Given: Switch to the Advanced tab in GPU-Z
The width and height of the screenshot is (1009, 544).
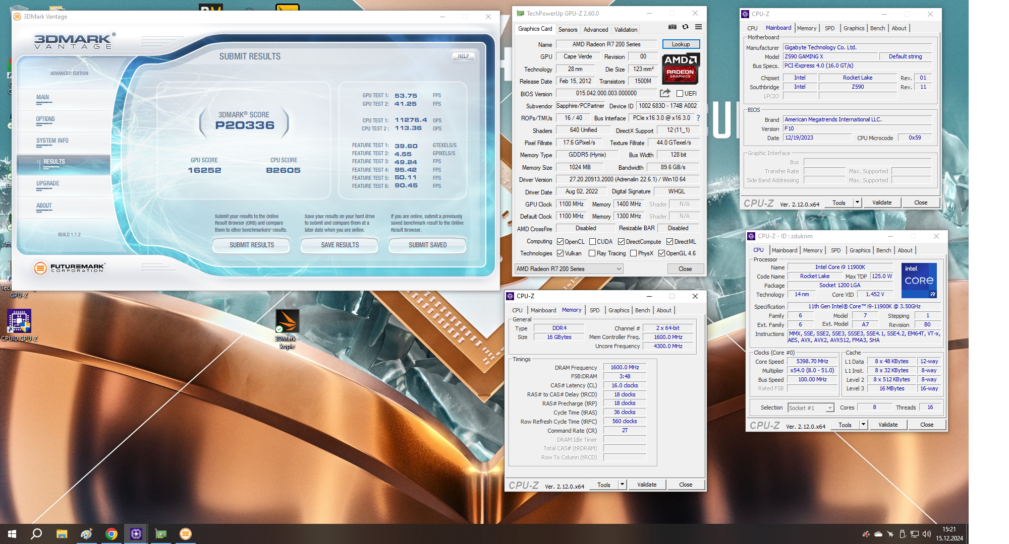Looking at the screenshot, I should tap(596, 30).
